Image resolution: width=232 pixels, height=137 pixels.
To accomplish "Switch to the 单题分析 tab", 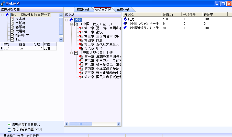I will (x=123, y=10).
